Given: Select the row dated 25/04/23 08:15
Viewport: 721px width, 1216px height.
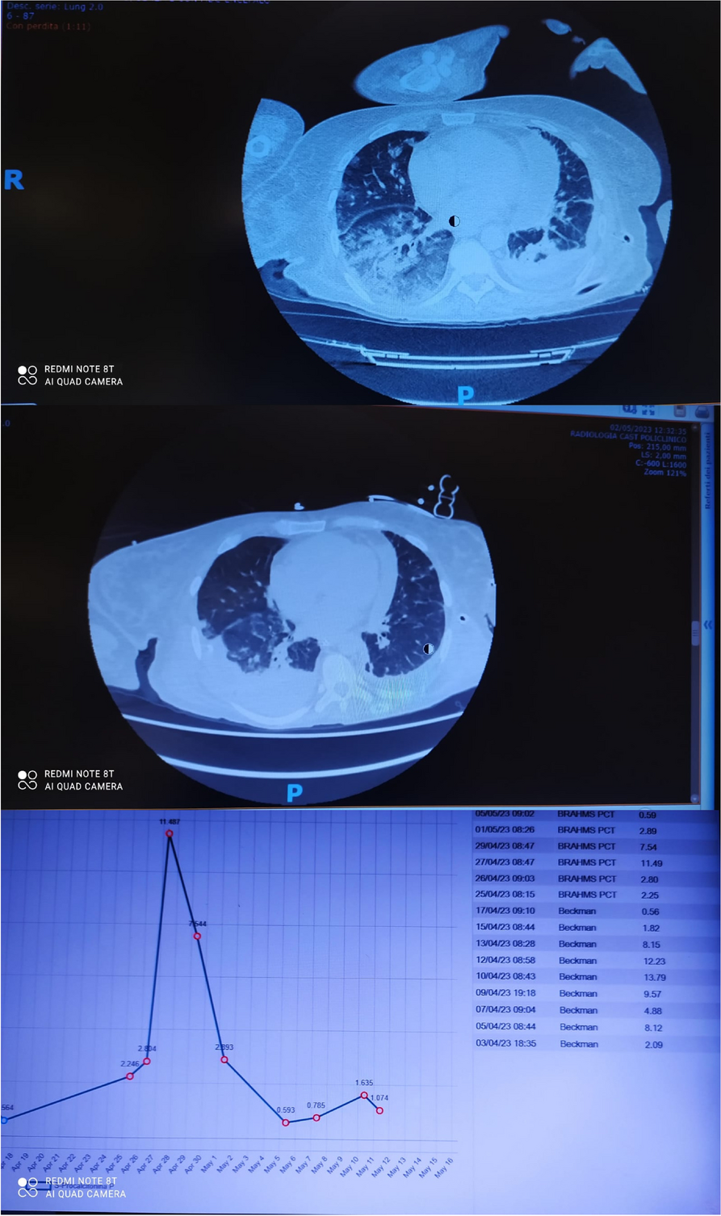Looking at the screenshot, I should (595, 895).
